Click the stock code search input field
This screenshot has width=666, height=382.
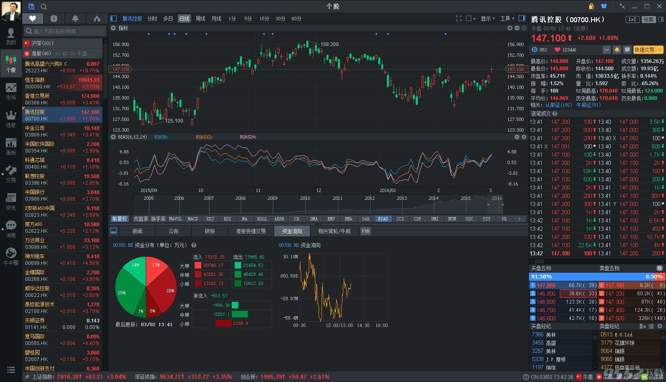click(x=65, y=31)
